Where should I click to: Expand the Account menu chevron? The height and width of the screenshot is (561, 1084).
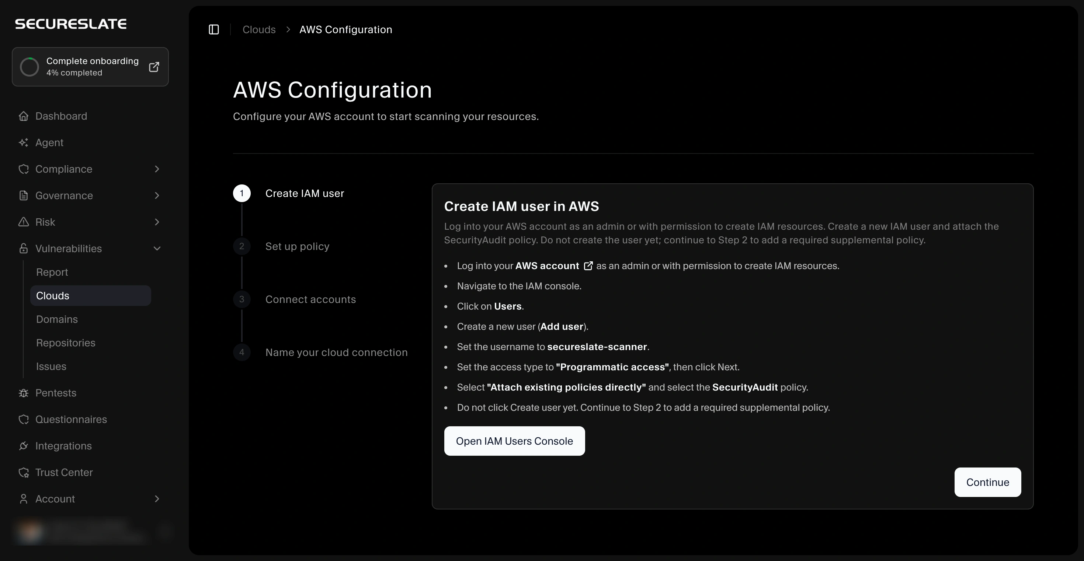[x=157, y=499]
